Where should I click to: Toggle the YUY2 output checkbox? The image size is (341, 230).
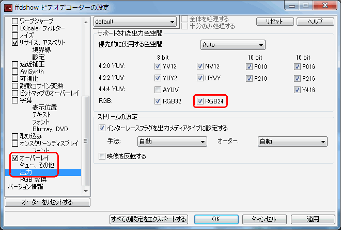(x=158, y=78)
